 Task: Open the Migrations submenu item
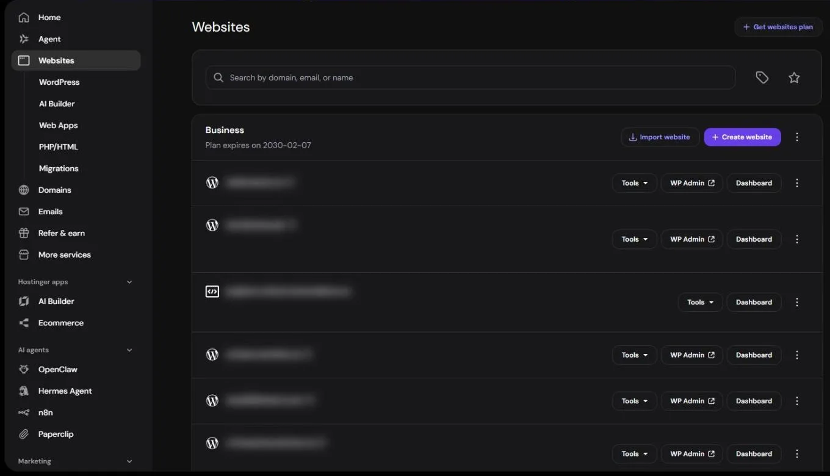(59, 168)
